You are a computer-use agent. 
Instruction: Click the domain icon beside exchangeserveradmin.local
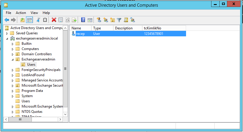click(x=12, y=38)
